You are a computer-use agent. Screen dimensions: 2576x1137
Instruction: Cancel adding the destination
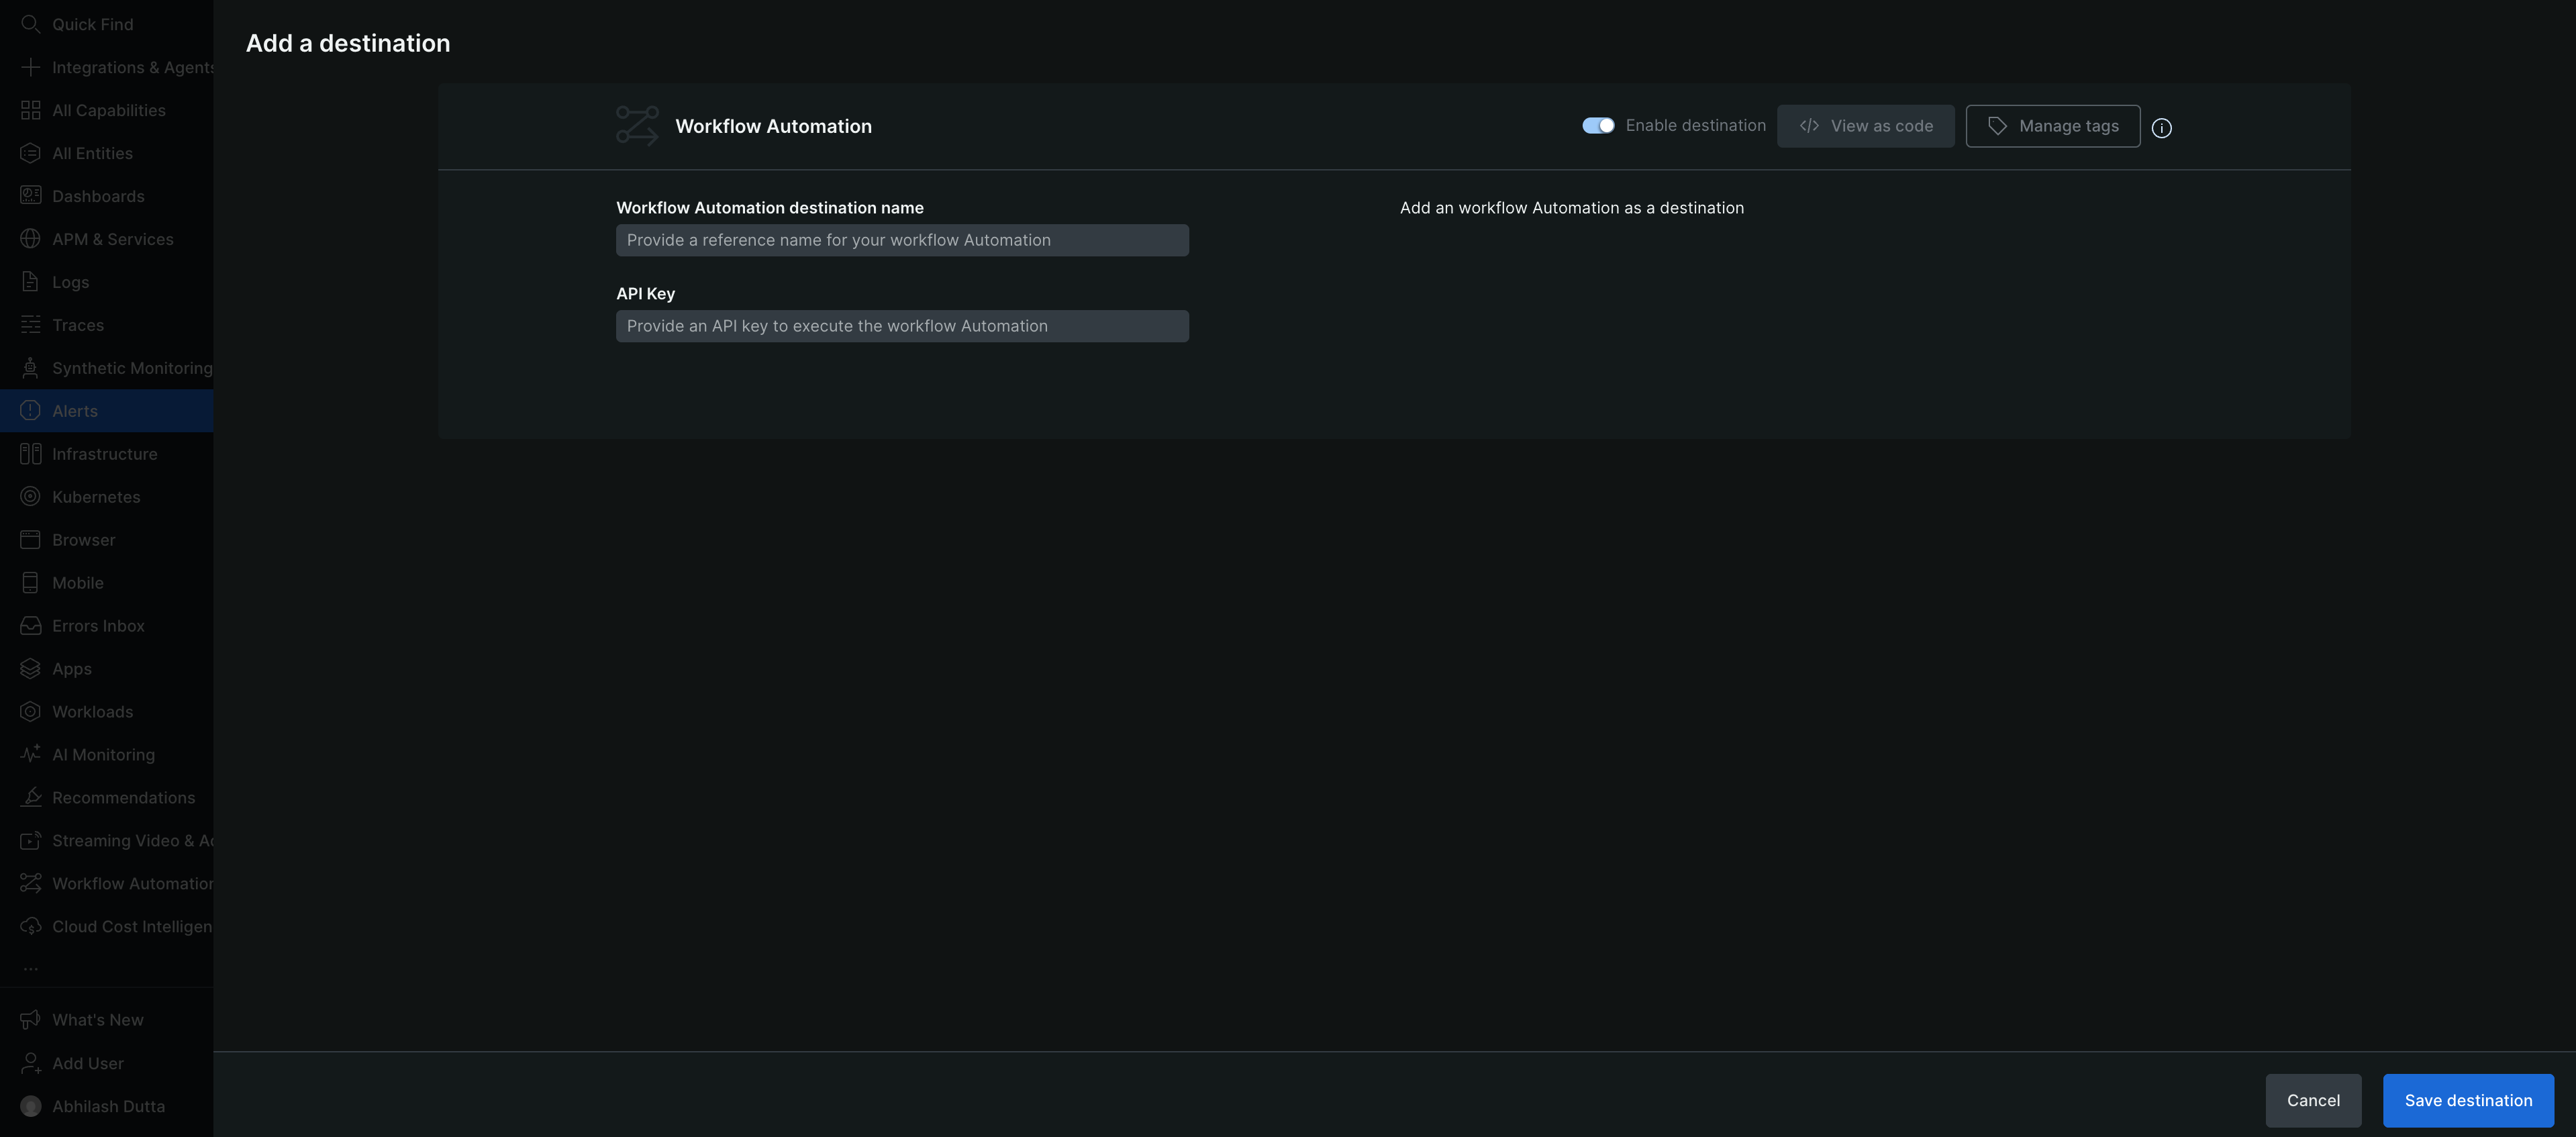2313,1100
